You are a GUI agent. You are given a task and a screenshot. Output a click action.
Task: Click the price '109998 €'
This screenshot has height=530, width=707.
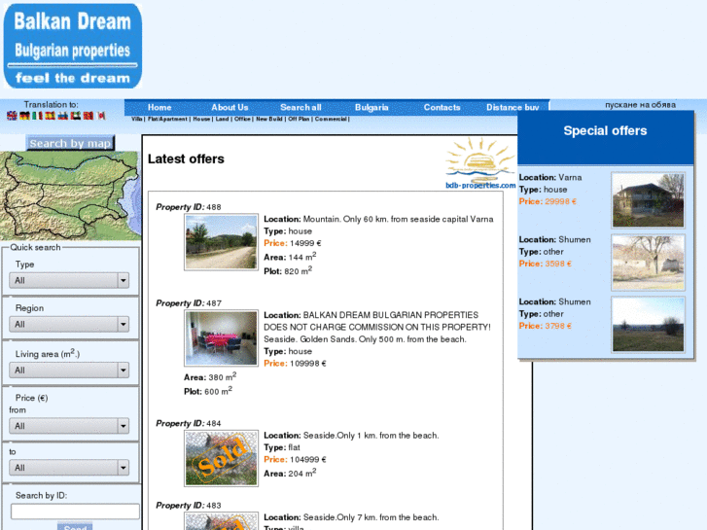[308, 363]
